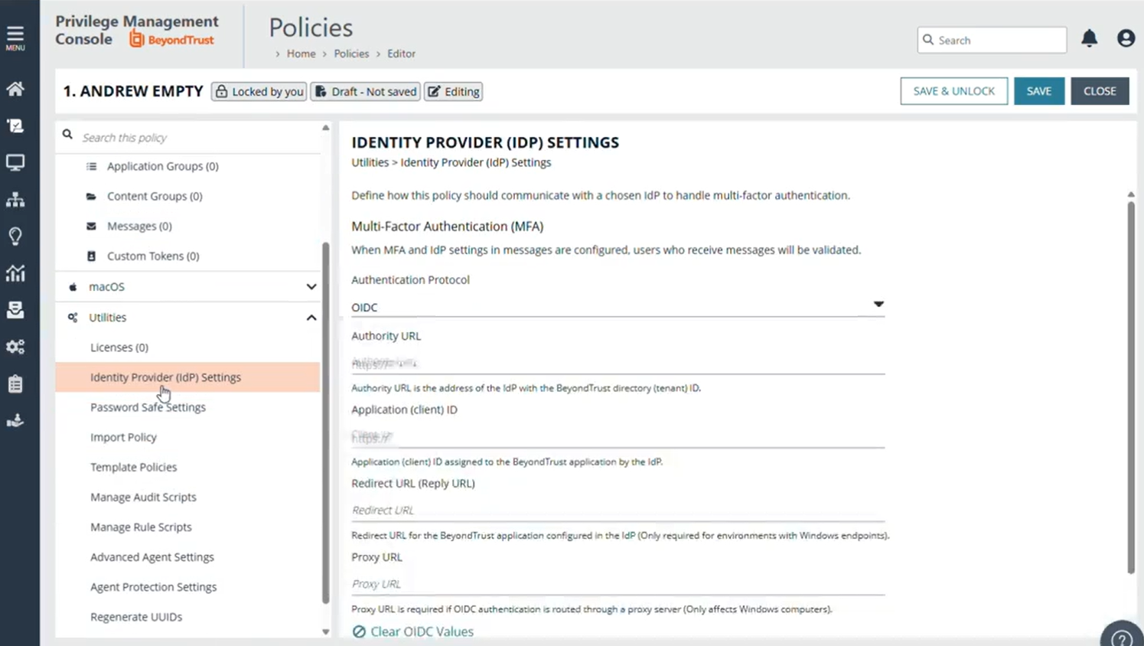Click the policy tree scrollbar up arrow
This screenshot has height=646, width=1144.
[326, 128]
